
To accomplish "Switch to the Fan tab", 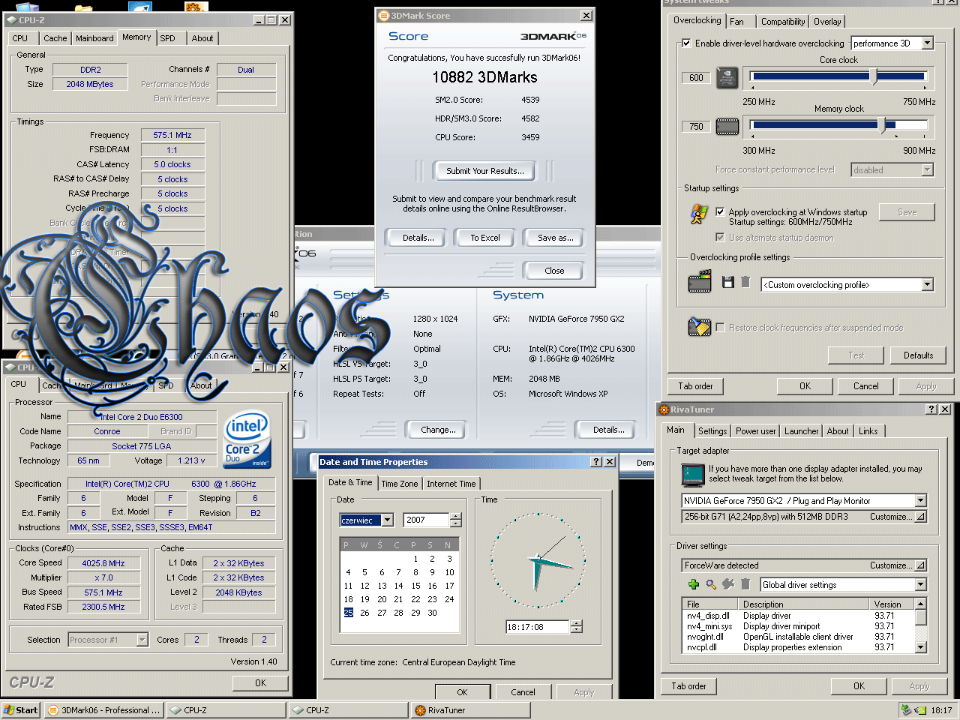I will pos(737,22).
